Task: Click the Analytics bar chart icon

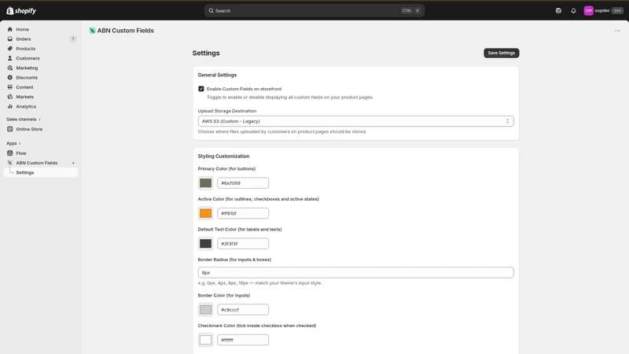Action: [10, 106]
